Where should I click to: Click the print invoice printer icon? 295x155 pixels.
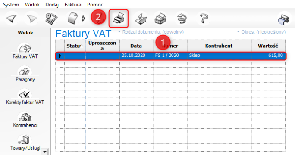(x=119, y=19)
